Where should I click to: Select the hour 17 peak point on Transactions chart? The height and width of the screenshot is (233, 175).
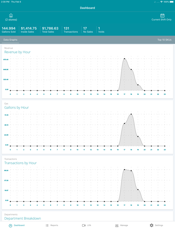124,170
